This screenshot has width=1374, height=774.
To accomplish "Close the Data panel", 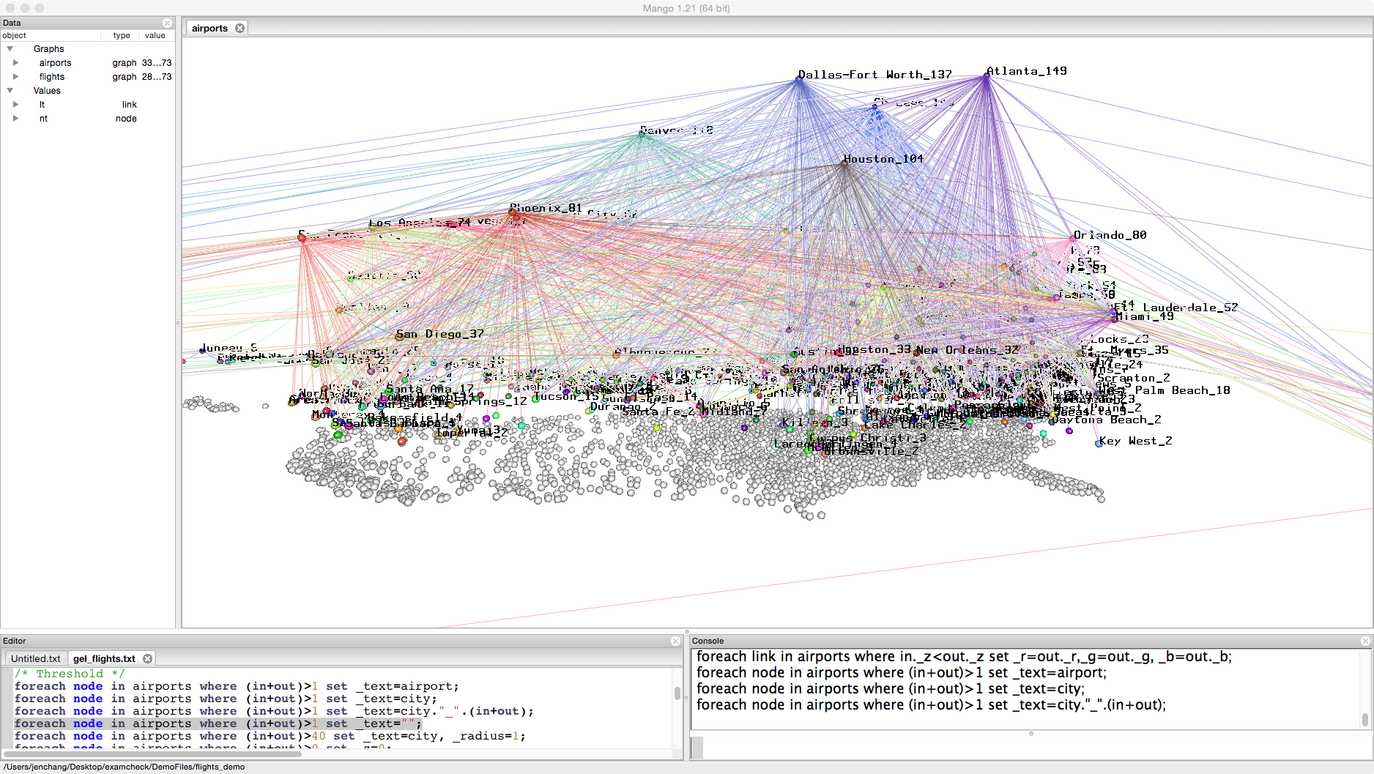I will [167, 23].
